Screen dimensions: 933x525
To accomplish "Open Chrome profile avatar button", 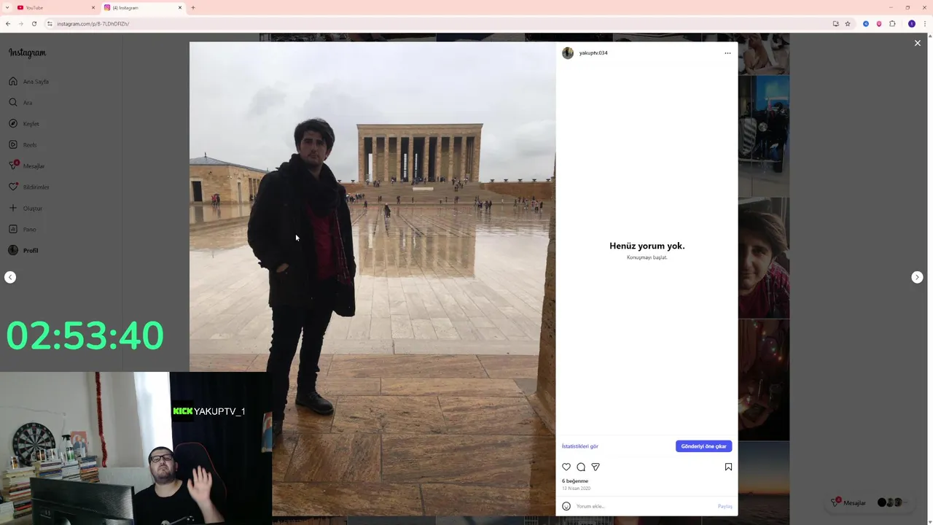I will (x=911, y=23).
